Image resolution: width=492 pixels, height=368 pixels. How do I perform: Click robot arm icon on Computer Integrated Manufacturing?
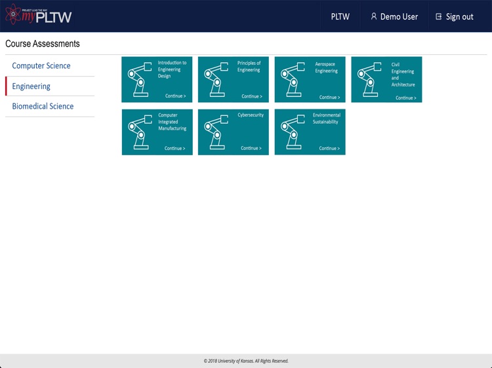click(140, 132)
